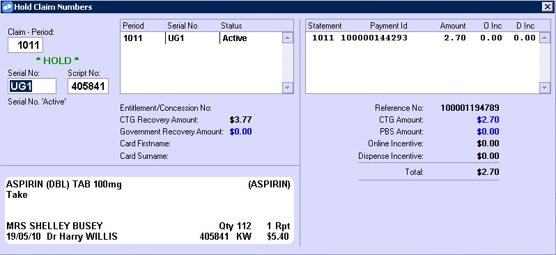This screenshot has width=556, height=255.
Task: Click the blue CTG Amount $2.70 value
Action: [488, 120]
